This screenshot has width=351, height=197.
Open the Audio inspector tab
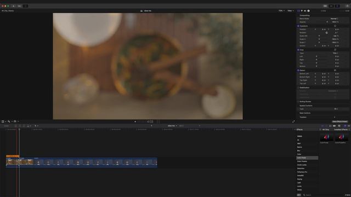305,11
